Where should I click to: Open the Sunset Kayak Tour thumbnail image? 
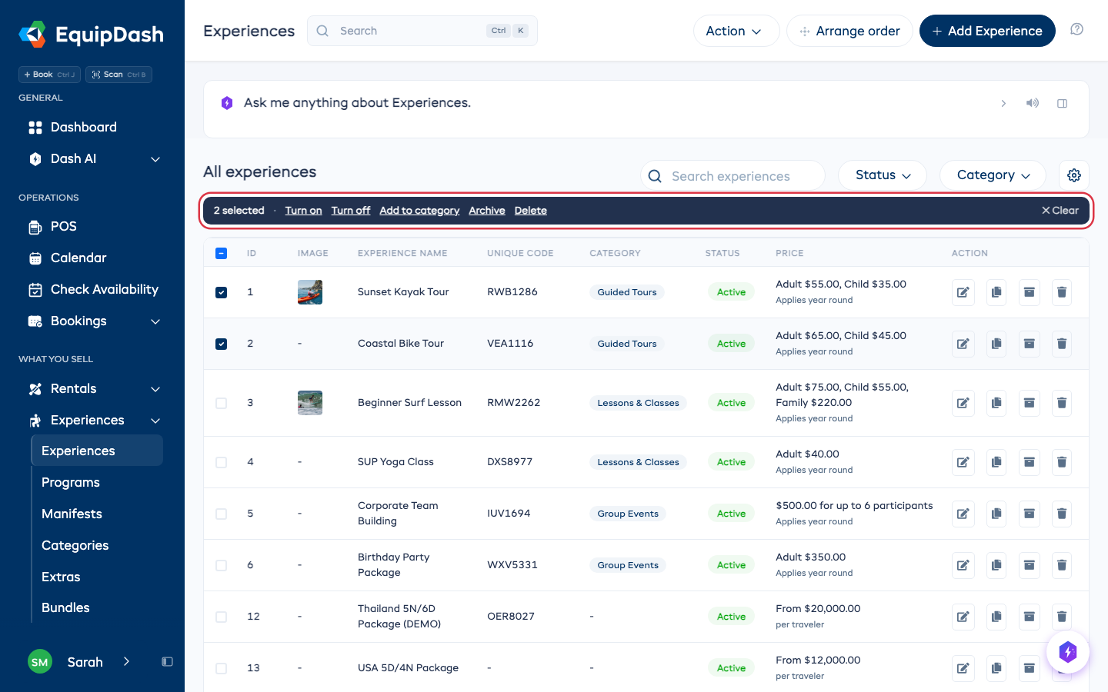[310, 292]
